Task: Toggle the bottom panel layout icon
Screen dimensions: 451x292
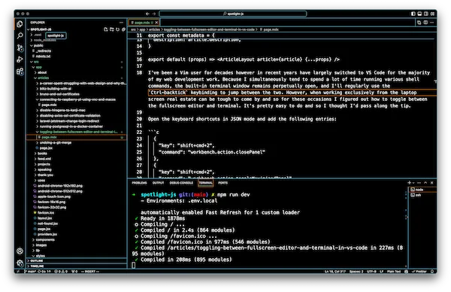Action: coord(419,14)
